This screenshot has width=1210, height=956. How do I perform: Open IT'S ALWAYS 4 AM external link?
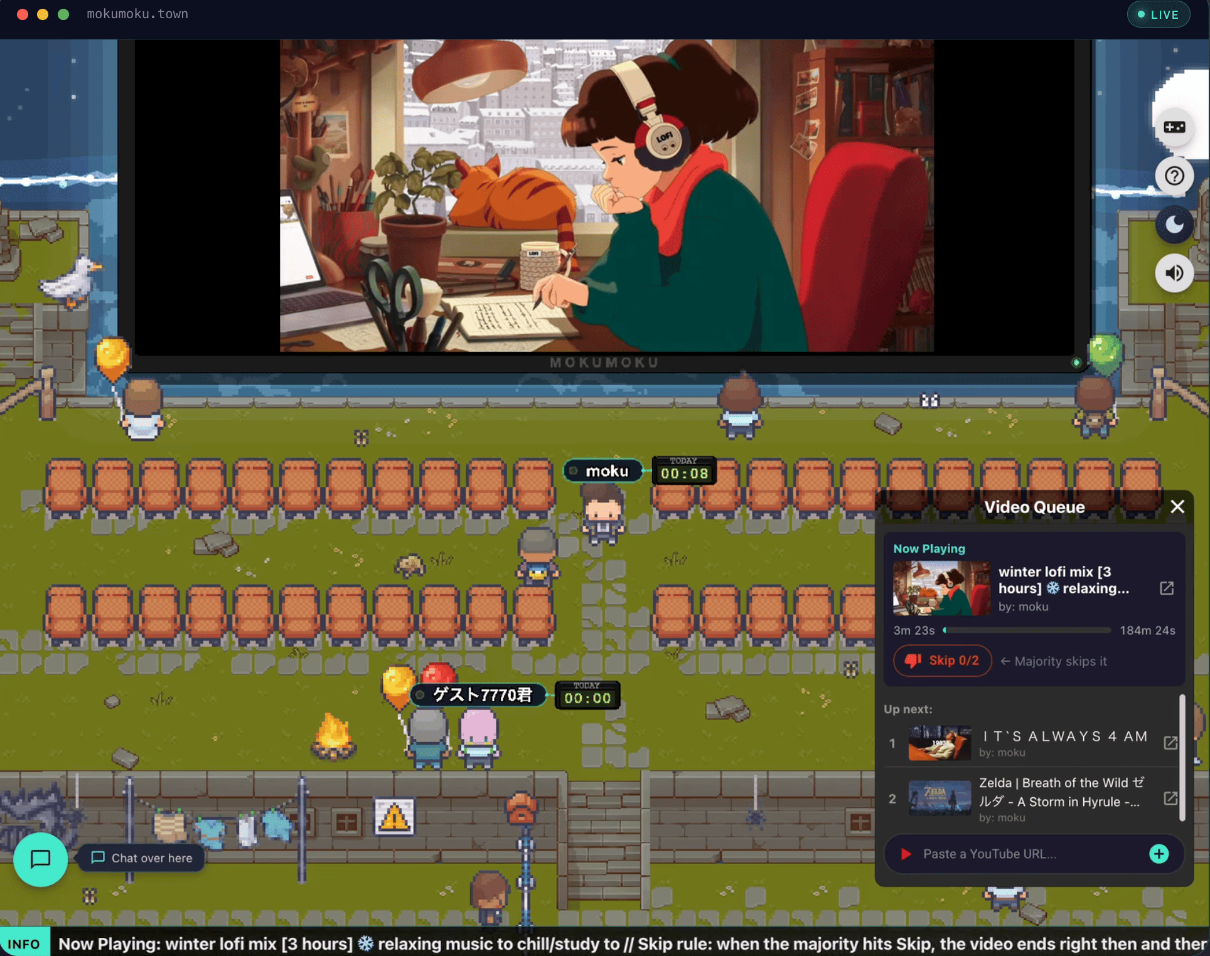(1170, 743)
